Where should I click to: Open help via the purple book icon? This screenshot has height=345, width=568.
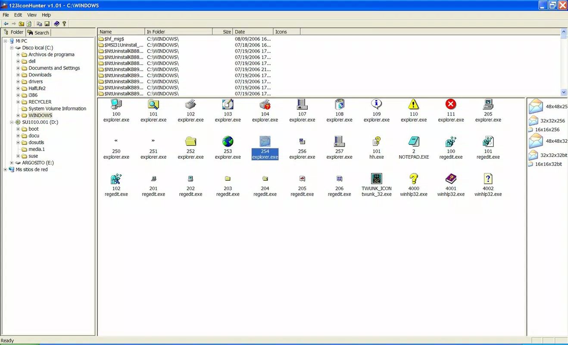click(57, 24)
